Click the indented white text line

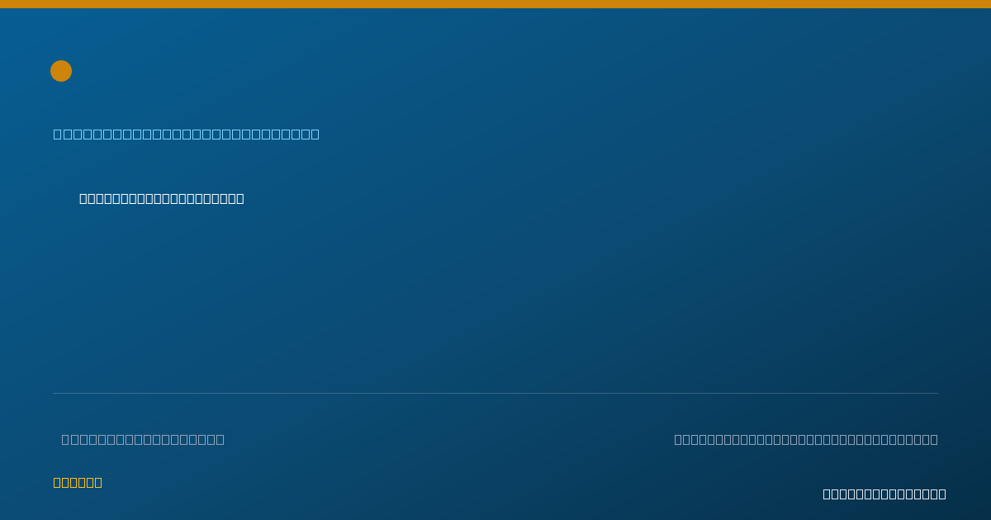pyautogui.click(x=162, y=198)
